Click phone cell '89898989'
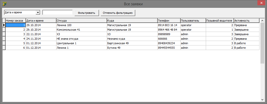The width and height of the screenshot is (267, 104). (x=169, y=34)
